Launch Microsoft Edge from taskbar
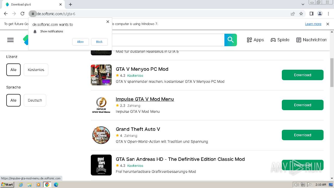The image size is (334, 188). click(56, 185)
